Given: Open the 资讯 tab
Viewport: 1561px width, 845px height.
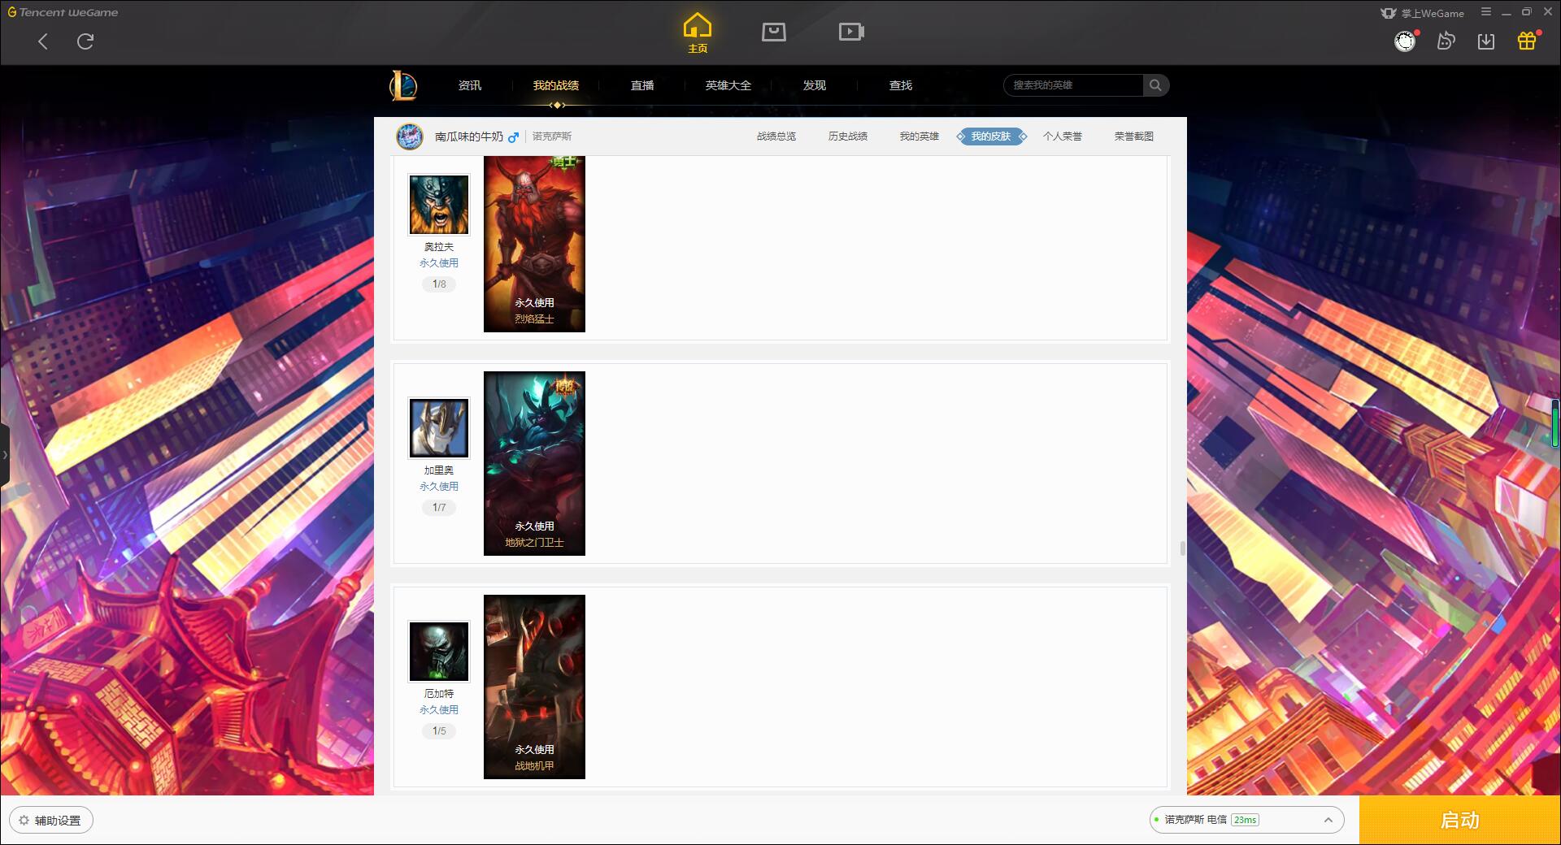Looking at the screenshot, I should tap(470, 85).
